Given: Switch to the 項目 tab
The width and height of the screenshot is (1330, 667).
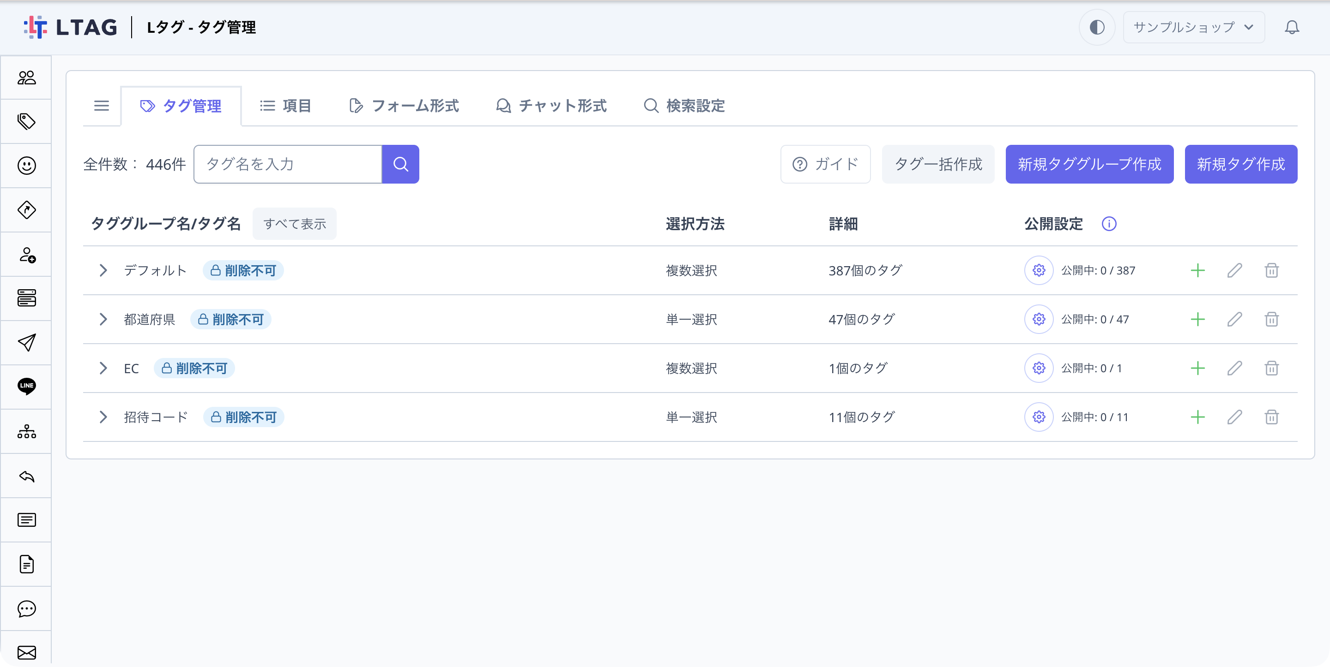Looking at the screenshot, I should point(285,106).
